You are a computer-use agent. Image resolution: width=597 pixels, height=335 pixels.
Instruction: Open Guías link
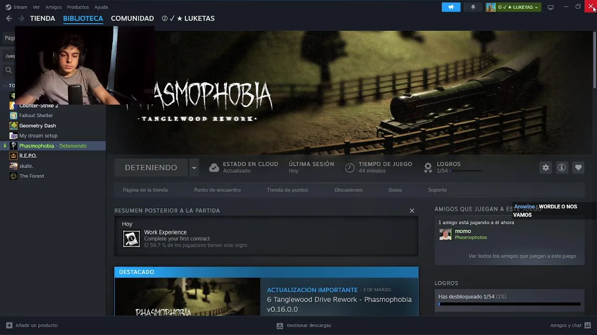(x=395, y=190)
